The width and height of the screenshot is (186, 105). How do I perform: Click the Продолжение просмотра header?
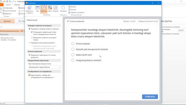[44, 60]
